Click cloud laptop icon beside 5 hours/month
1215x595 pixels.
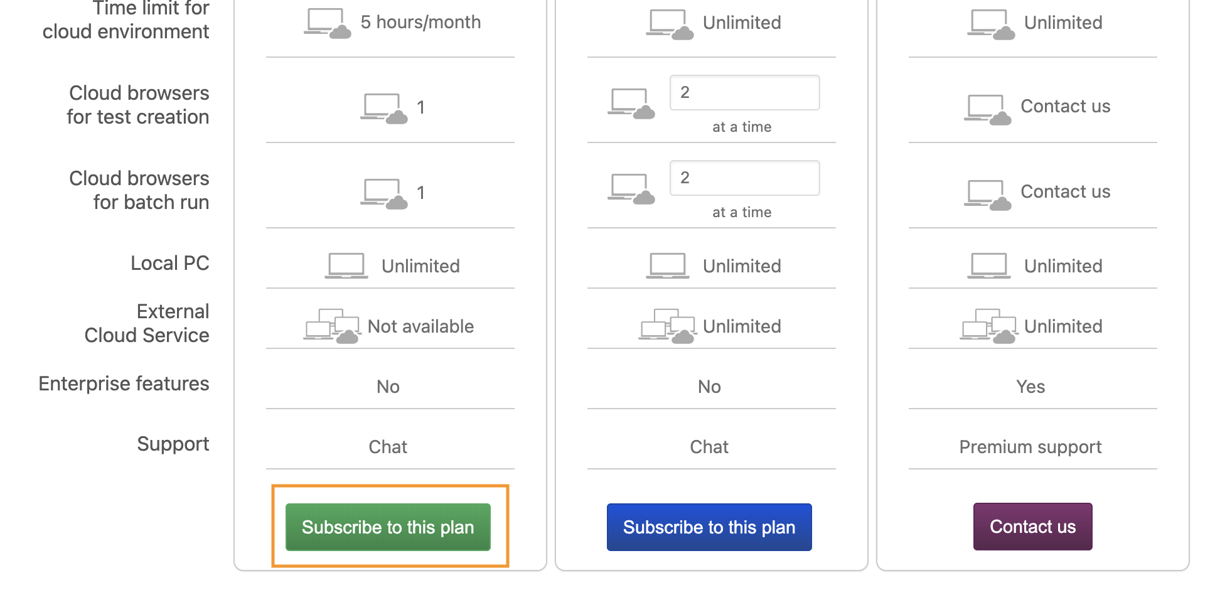coord(328,23)
